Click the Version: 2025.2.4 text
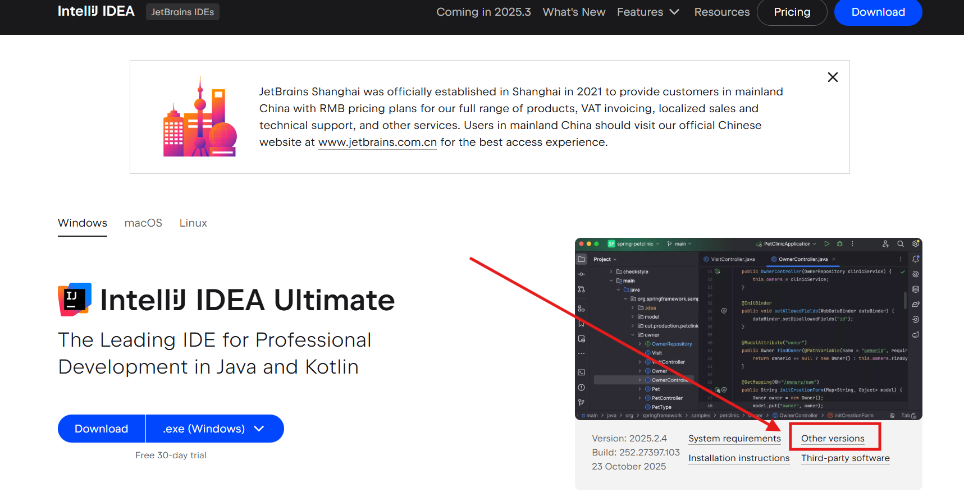 coord(629,439)
